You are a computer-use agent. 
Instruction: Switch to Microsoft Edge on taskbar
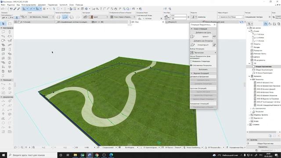click(111, 155)
